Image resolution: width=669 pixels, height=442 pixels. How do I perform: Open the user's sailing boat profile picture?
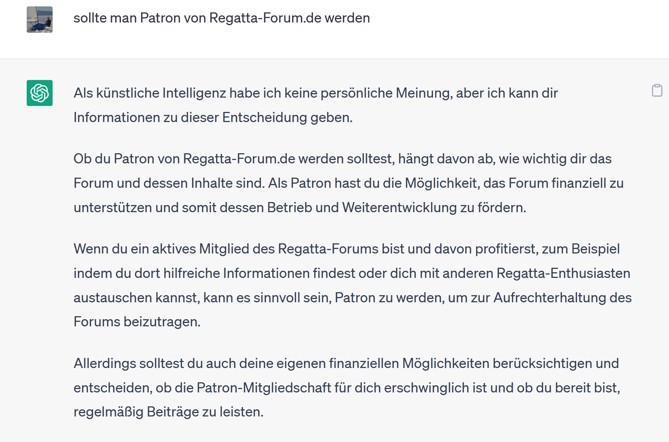tap(39, 20)
